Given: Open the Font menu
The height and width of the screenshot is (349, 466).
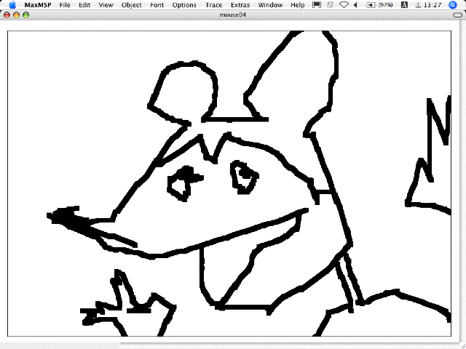Looking at the screenshot, I should [x=157, y=5].
